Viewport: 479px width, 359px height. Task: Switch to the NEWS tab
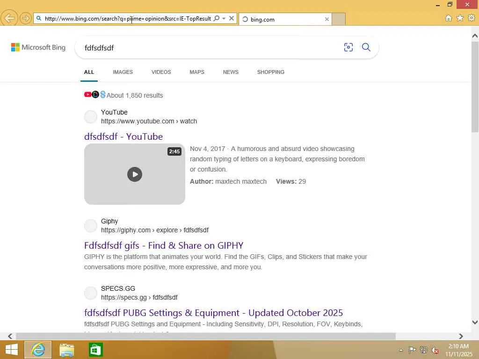pyautogui.click(x=231, y=72)
